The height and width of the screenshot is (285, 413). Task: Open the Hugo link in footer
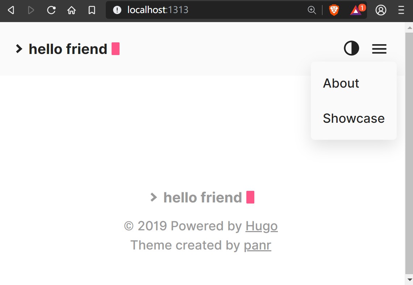tap(261, 226)
